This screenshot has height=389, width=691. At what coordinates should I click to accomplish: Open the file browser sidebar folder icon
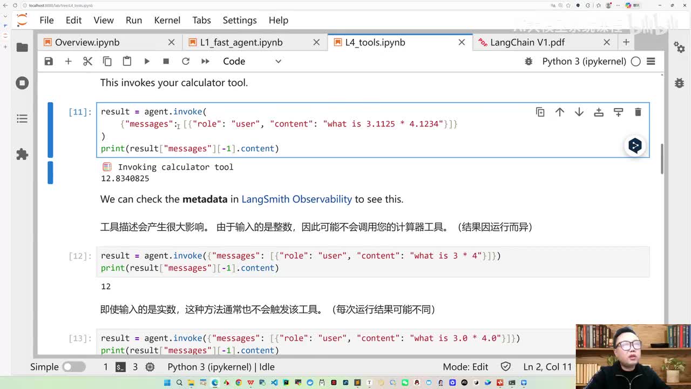pos(22,48)
